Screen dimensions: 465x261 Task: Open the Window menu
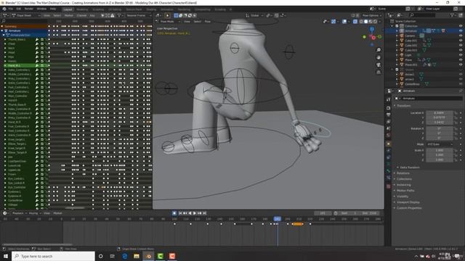tap(41, 9)
